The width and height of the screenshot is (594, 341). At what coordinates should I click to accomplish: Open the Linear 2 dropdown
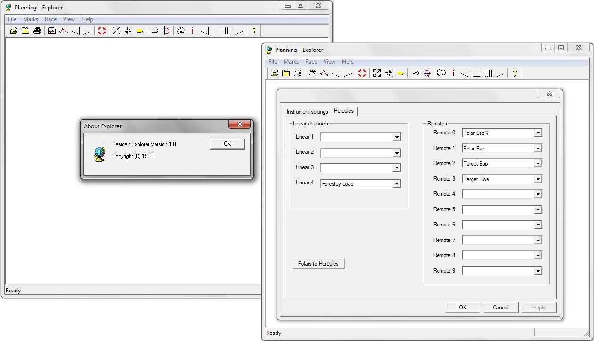point(397,153)
